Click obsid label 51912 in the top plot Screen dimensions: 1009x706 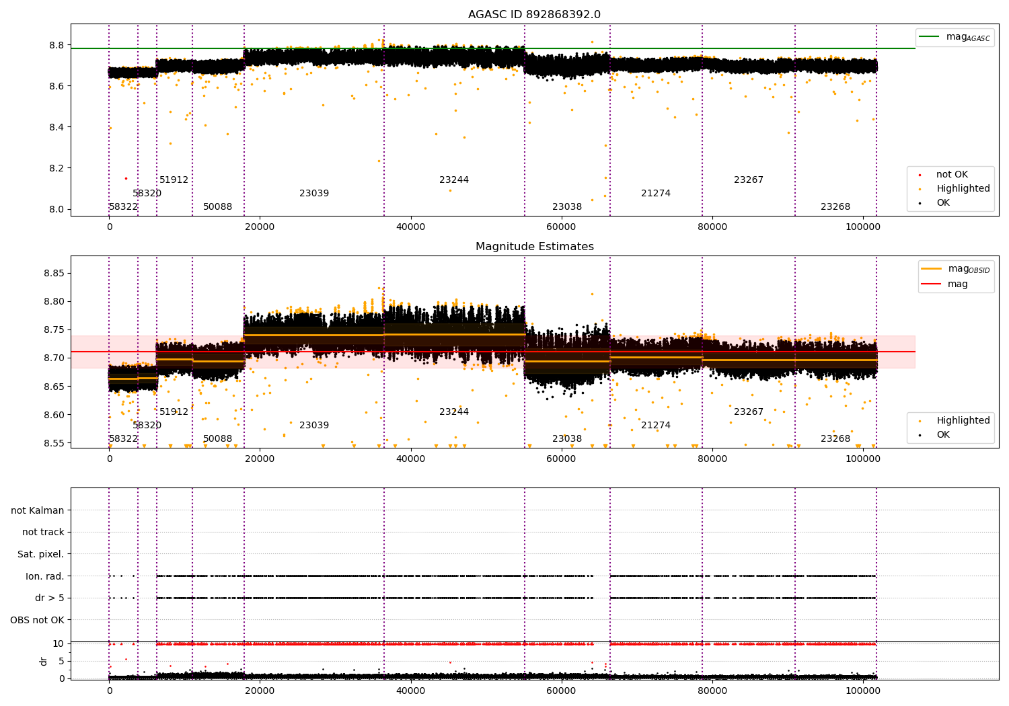click(174, 180)
